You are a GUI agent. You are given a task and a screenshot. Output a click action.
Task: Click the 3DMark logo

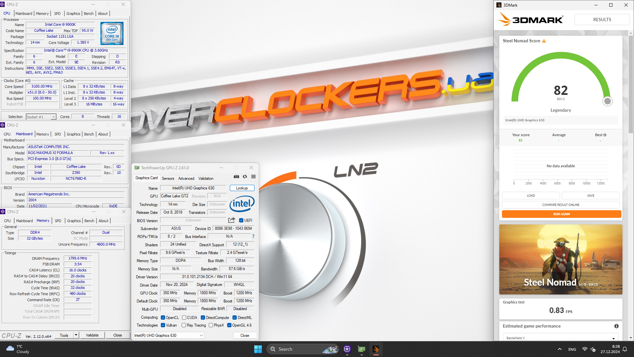(530, 20)
